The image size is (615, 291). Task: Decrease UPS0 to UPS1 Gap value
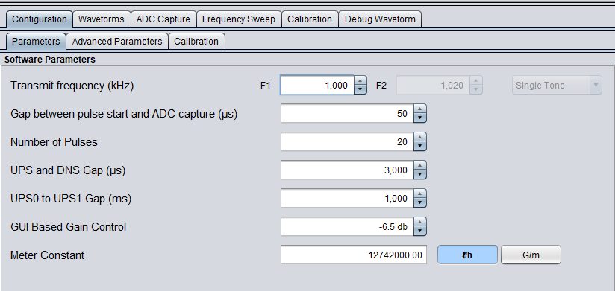coord(420,202)
